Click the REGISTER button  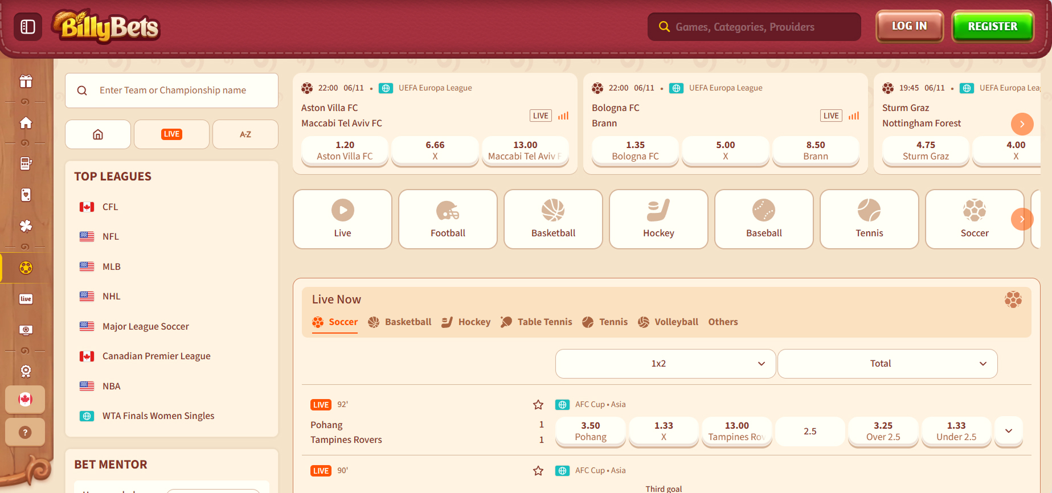pos(992,27)
